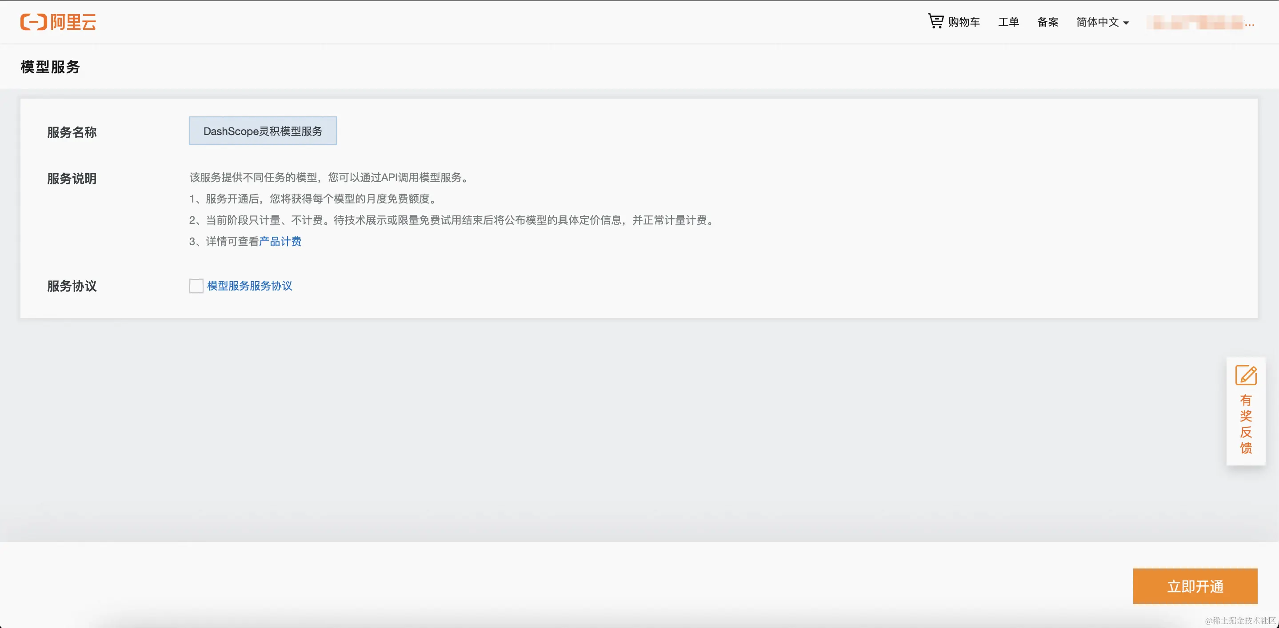Click the pencil feedback icon

coord(1246,375)
